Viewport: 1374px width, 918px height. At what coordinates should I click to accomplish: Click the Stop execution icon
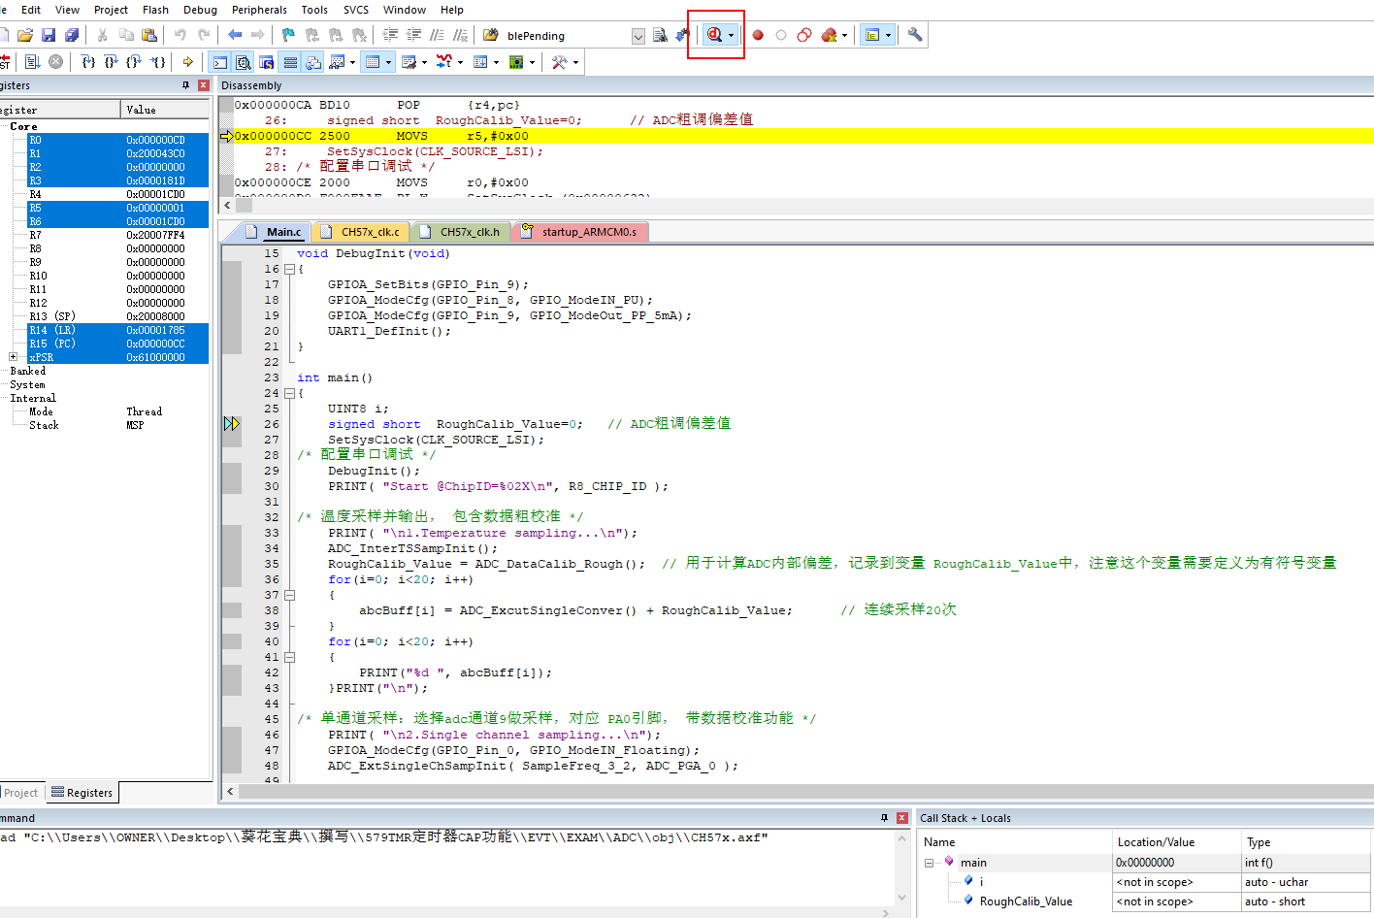(x=56, y=62)
